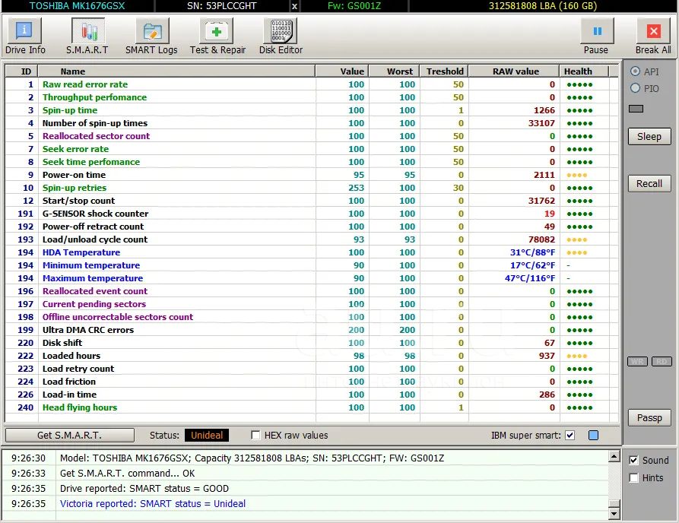This screenshot has width=679, height=523.
Task: Click the Get S.M.A.R.T. button
Action: tap(70, 435)
